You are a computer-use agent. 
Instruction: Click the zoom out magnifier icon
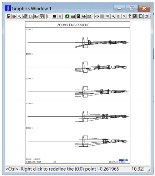click(113, 16)
